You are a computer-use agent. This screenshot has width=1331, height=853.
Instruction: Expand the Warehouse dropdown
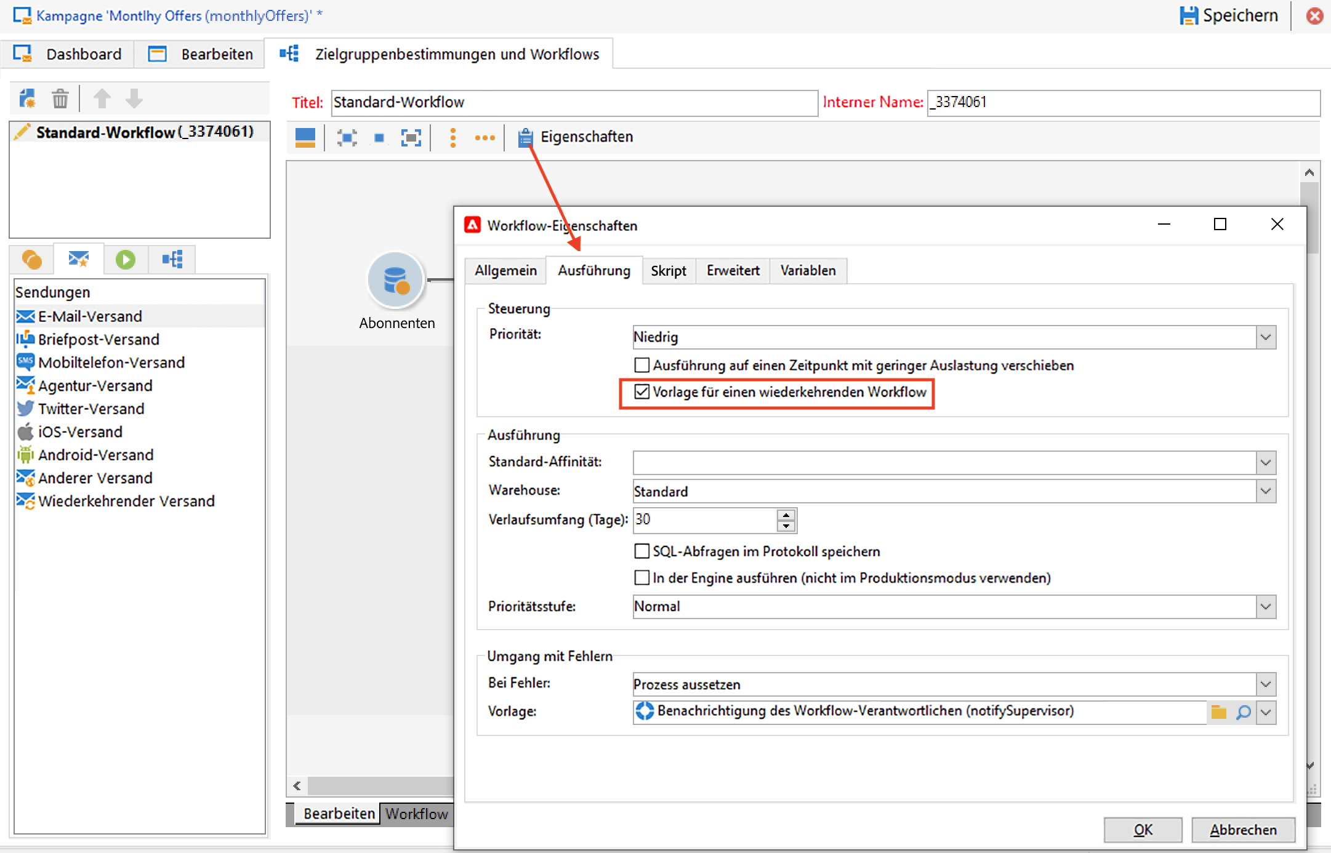tap(1266, 491)
